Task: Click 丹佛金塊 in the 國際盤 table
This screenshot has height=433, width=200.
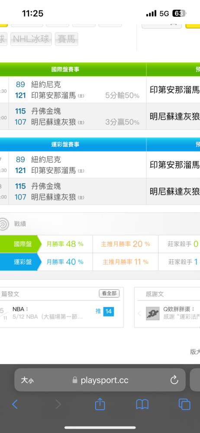Action: 46,111
